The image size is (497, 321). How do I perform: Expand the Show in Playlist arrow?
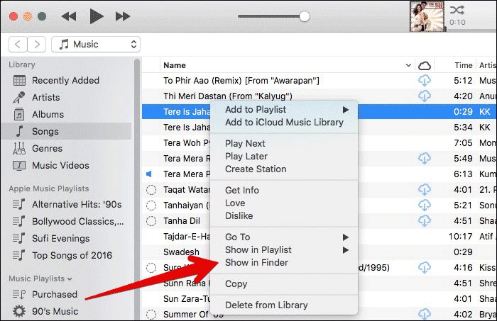point(346,250)
